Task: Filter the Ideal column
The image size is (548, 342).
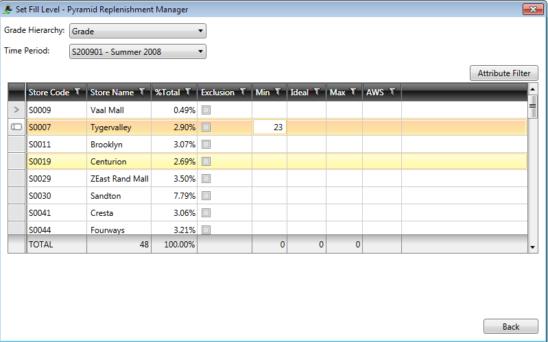Action: [x=317, y=93]
